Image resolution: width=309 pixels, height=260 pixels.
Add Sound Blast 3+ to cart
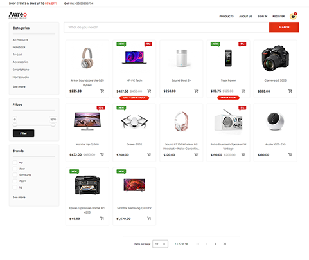tap(196, 91)
